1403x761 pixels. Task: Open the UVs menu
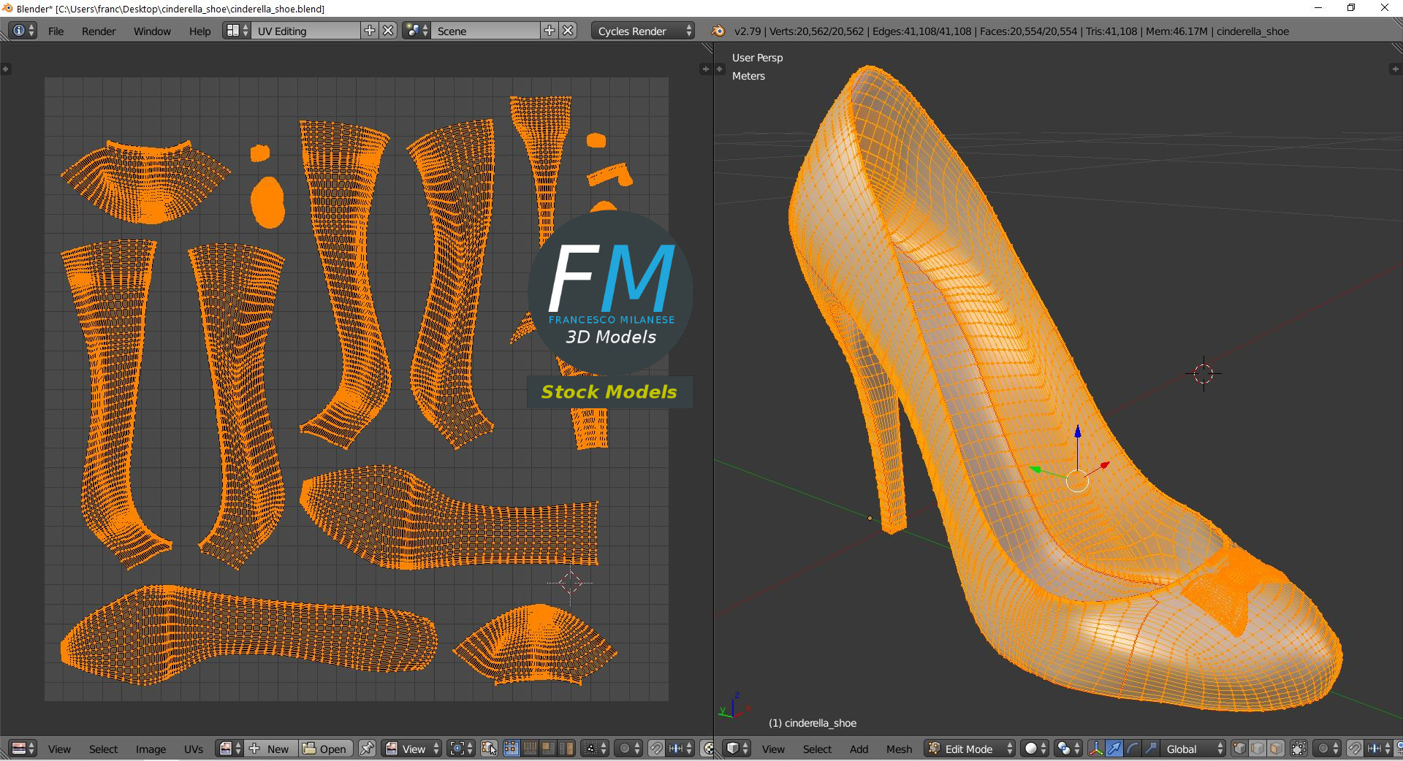(194, 749)
